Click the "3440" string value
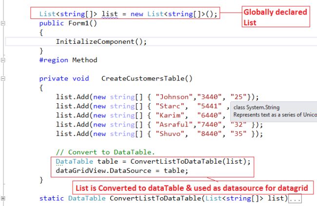Screen dimensions: 317x206 coord(209,97)
